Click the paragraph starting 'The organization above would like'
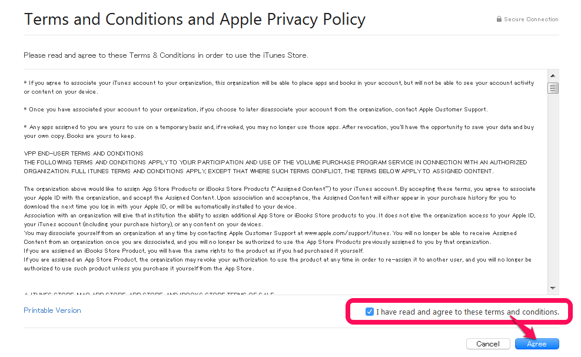Viewport: 581px width, 357px height. coord(280,189)
